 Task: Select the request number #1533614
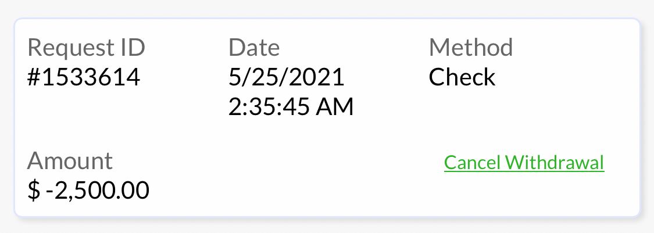[84, 77]
